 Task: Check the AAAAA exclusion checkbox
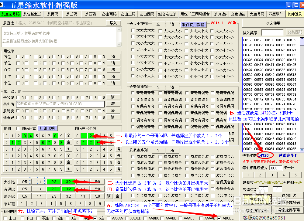109,219
